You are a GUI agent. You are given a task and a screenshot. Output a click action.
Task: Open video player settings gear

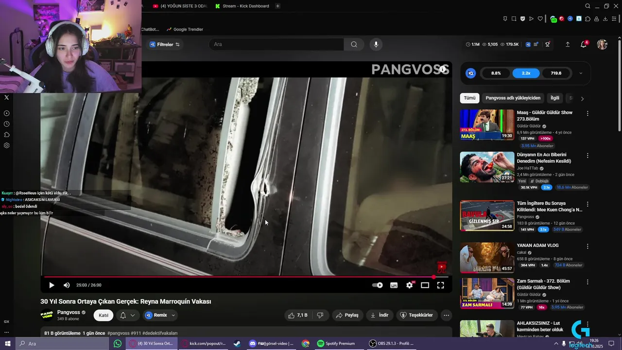point(410,285)
